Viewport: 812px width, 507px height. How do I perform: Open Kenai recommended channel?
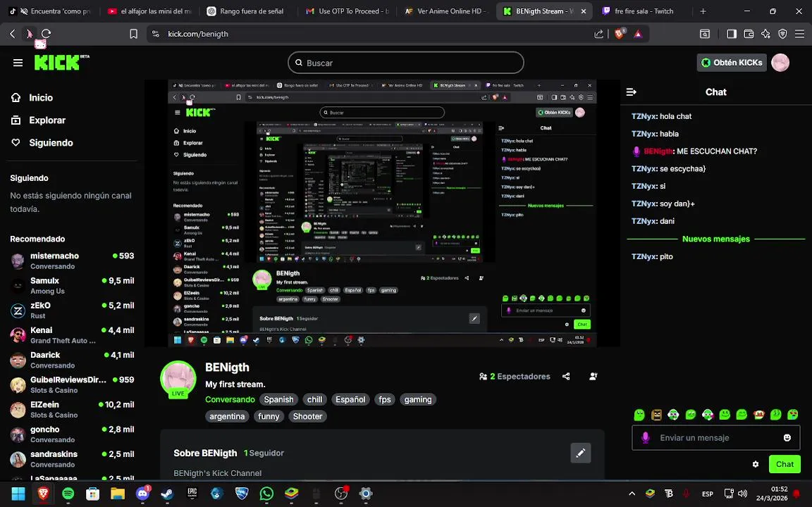tap(71, 335)
